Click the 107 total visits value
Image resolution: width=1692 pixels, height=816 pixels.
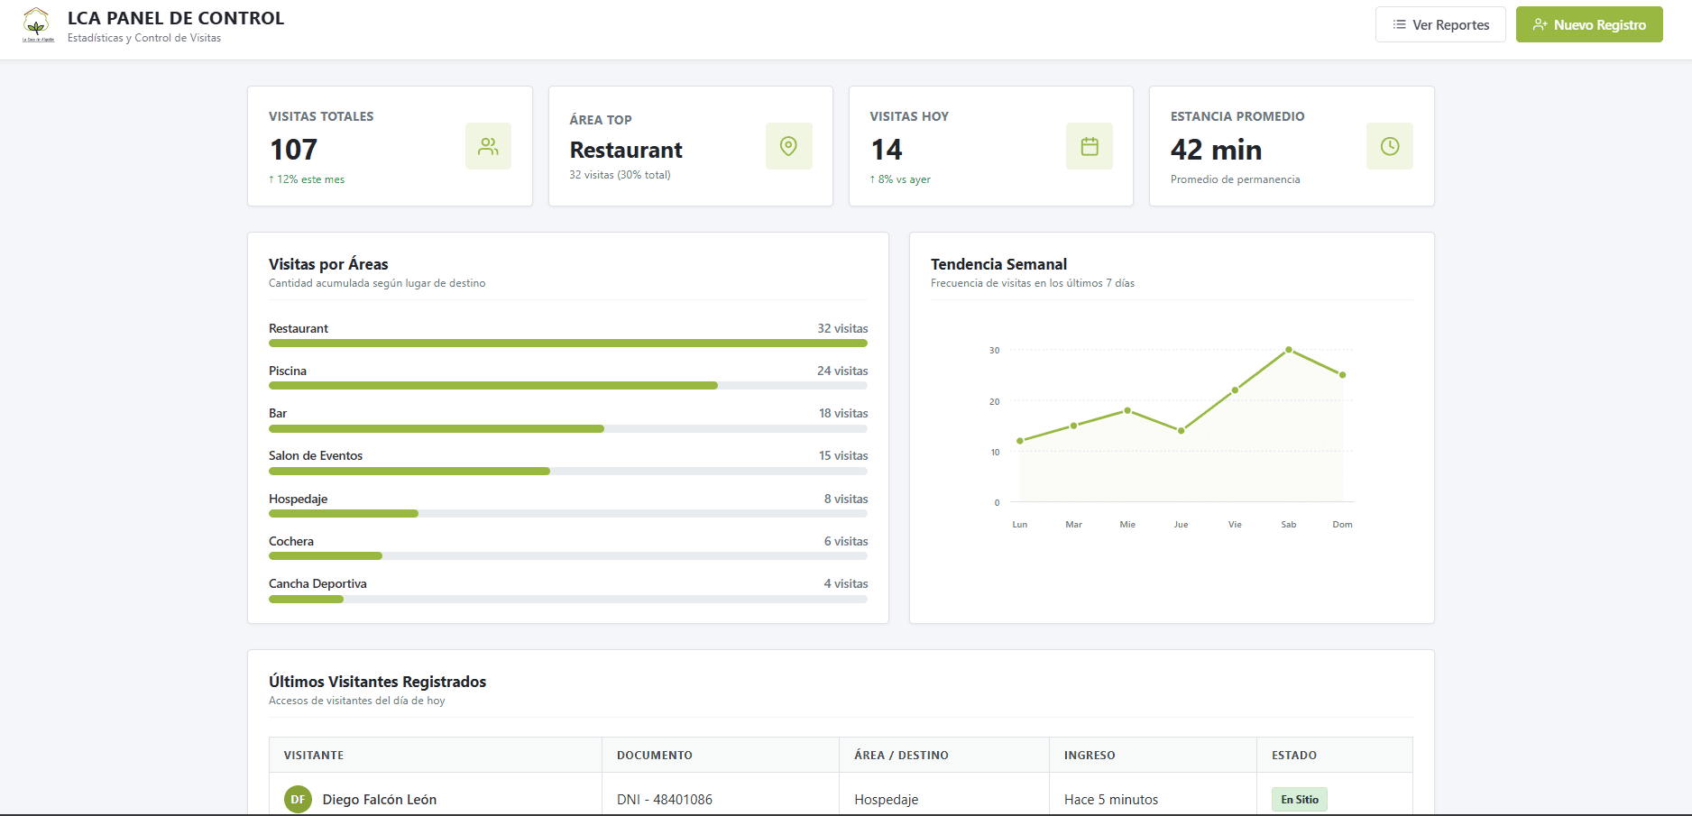[294, 150]
